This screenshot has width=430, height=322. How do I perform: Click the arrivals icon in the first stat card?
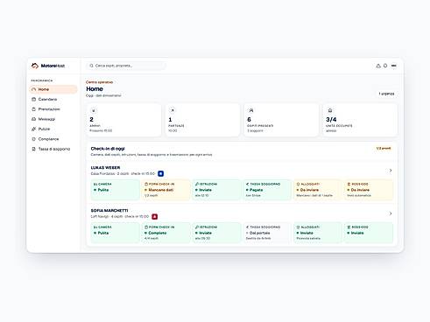click(x=94, y=110)
